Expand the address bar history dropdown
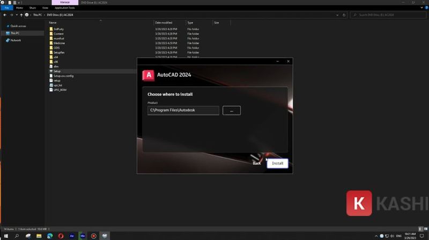This screenshot has width=429, height=240. click(x=338, y=15)
